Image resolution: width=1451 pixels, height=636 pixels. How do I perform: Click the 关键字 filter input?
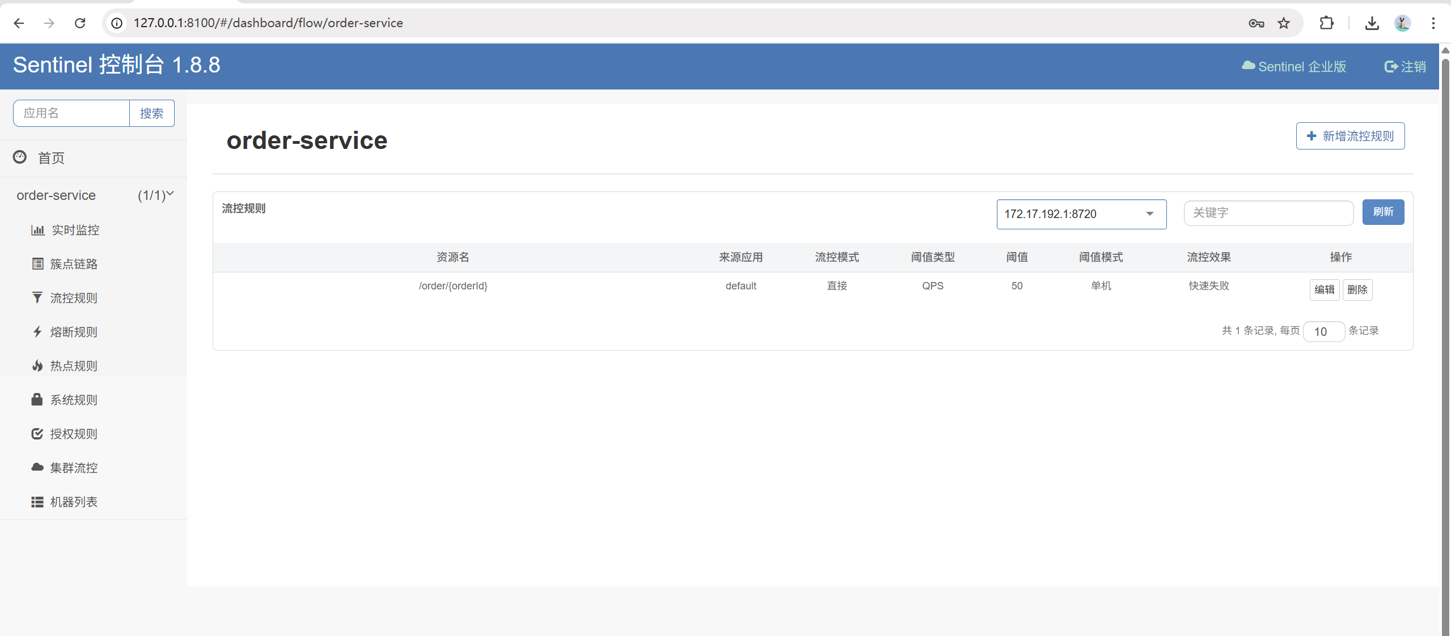1268,213
